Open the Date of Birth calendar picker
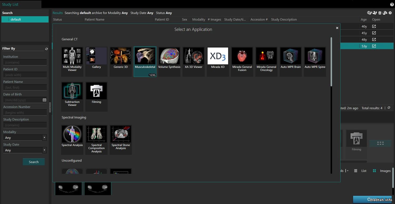This screenshot has height=204, width=395. coord(45,100)
